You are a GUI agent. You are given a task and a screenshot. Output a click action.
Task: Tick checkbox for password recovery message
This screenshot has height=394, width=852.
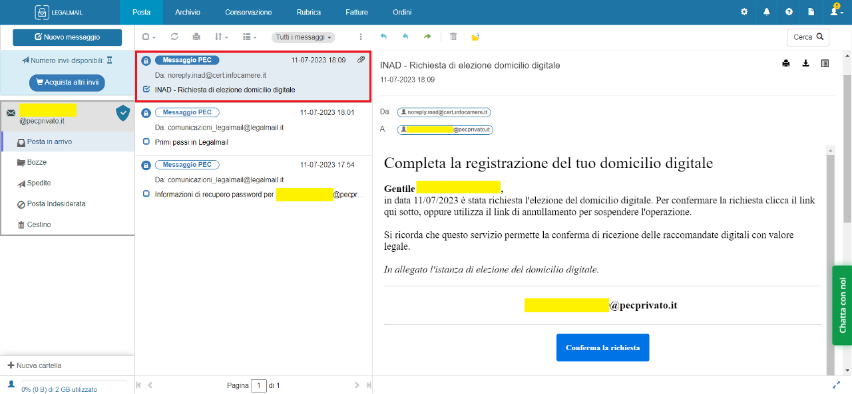146,194
